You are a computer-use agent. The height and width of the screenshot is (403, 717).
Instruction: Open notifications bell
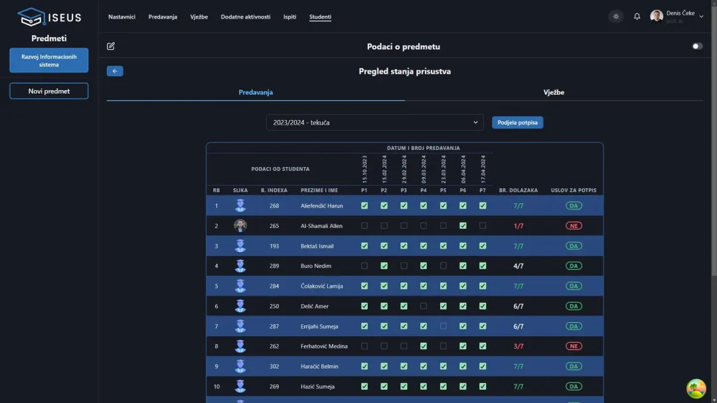(637, 17)
